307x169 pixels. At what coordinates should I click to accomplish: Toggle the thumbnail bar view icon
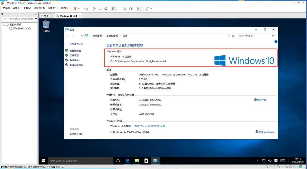(119, 9)
